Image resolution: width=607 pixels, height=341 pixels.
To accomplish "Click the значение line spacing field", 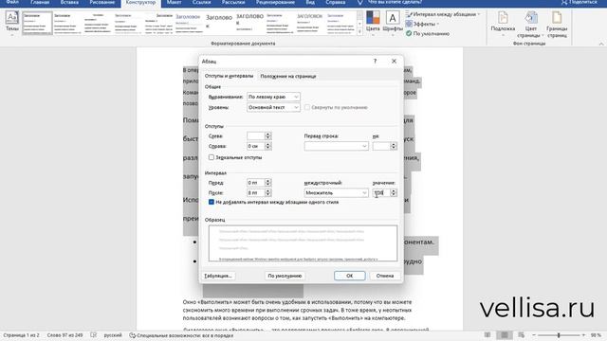I will click(381, 192).
